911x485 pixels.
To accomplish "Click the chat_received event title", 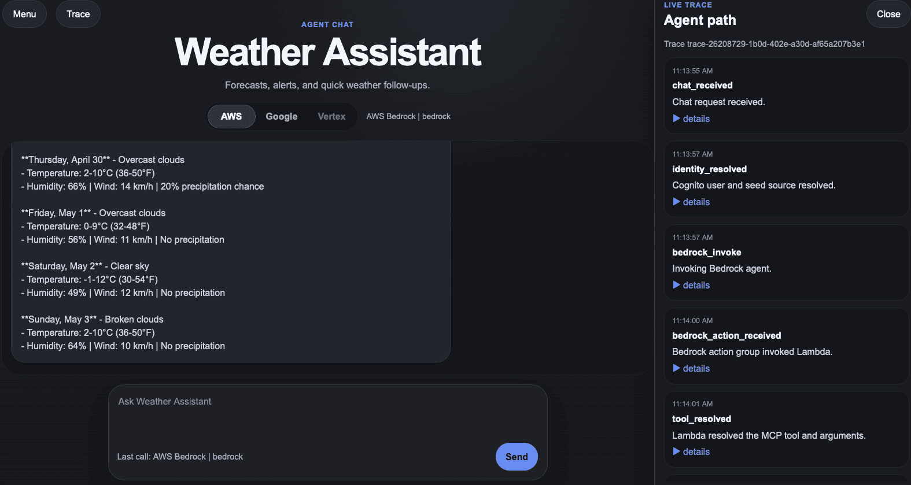I will pyautogui.click(x=702, y=86).
